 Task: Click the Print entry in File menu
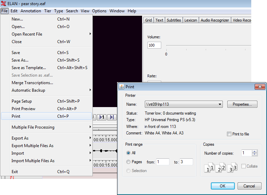(46, 116)
